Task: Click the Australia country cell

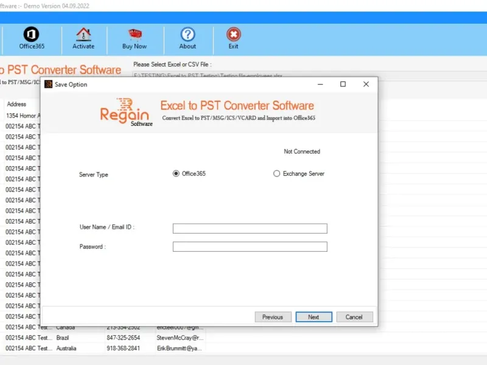Action: [66, 348]
